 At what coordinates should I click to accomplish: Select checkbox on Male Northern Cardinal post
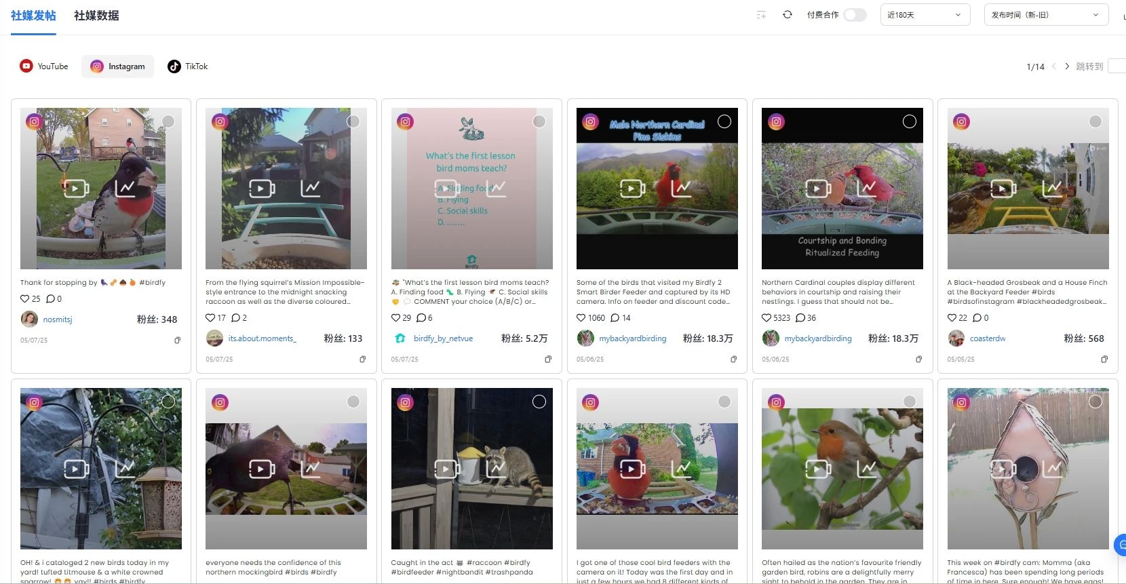click(724, 121)
